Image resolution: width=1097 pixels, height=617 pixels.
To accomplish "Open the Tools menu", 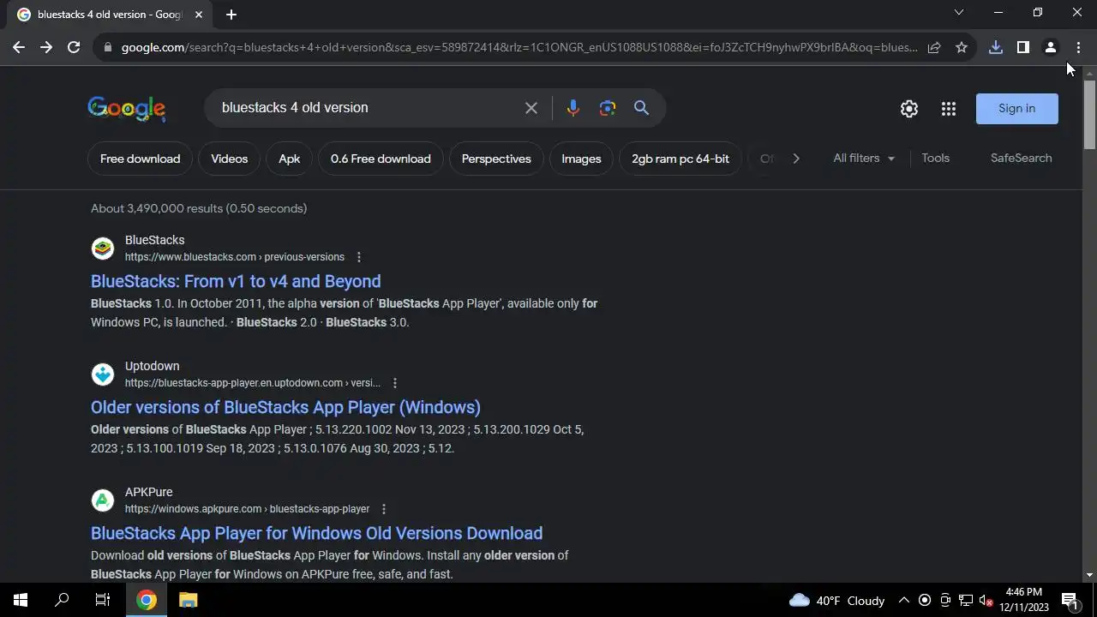I will pos(935,159).
